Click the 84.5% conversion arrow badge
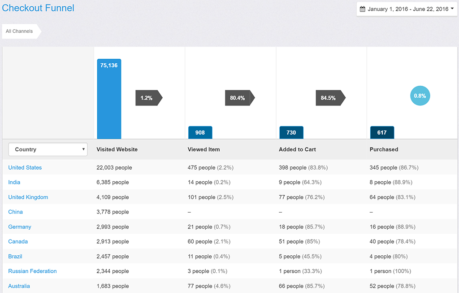 [330, 98]
